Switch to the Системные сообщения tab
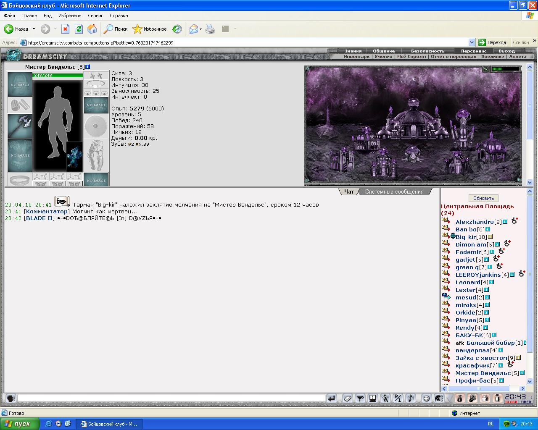 coord(394,191)
